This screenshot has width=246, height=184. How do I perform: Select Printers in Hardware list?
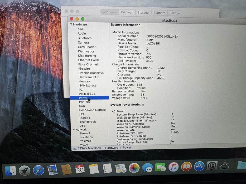point(84,102)
